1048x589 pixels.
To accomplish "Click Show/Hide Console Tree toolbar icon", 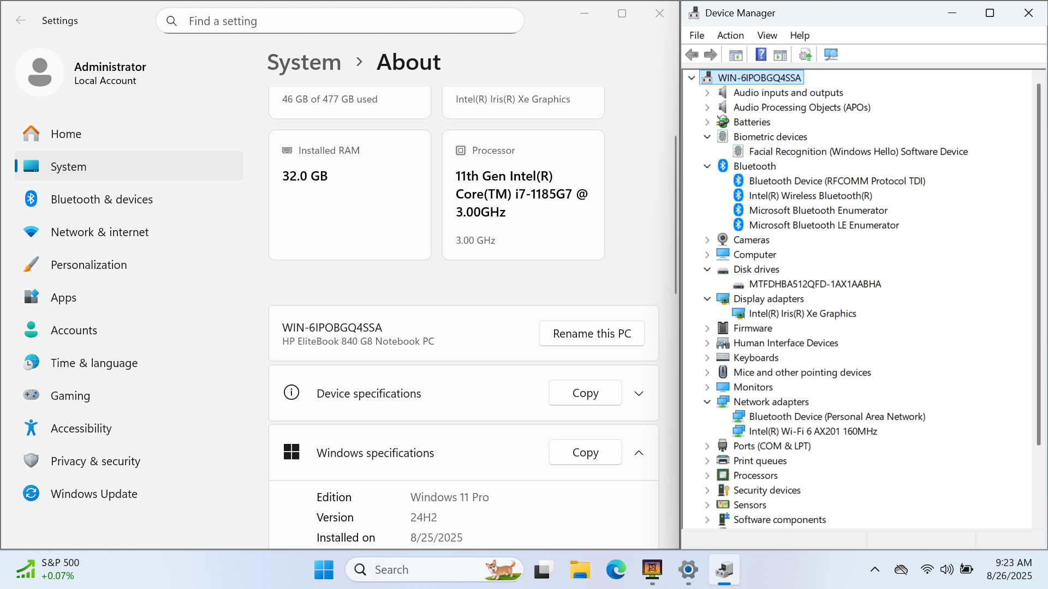I will pyautogui.click(x=736, y=55).
